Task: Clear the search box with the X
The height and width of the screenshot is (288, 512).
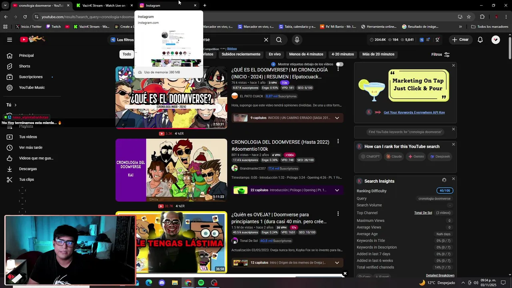Action: point(266,40)
